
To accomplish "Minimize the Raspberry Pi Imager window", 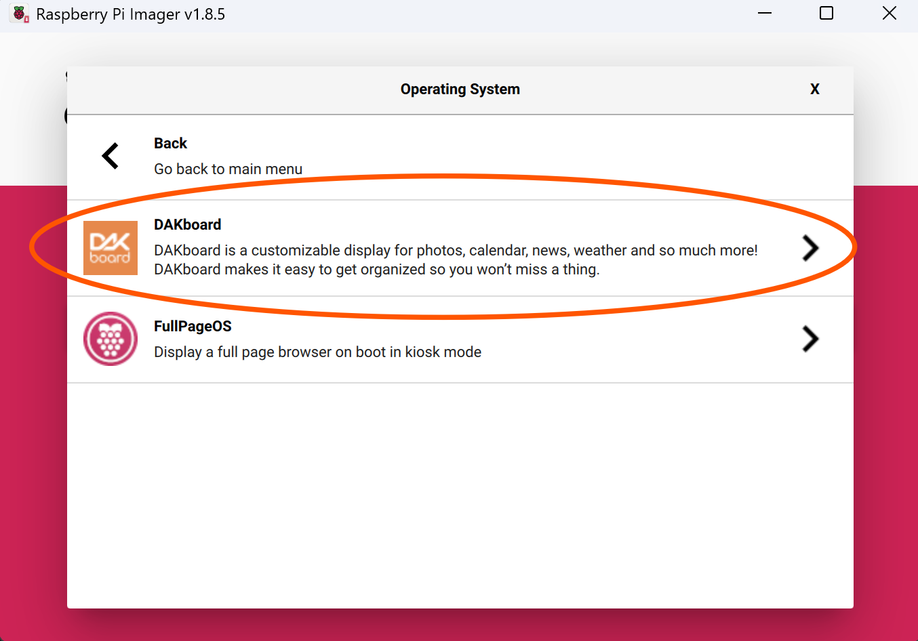I will (765, 14).
